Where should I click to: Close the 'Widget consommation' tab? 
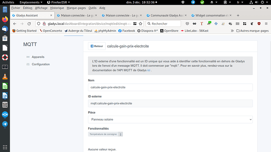(x=231, y=15)
